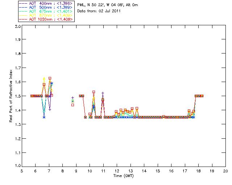Click the AOT 500nm legend entry
Screen dimensions: 232x185
[46, 7]
